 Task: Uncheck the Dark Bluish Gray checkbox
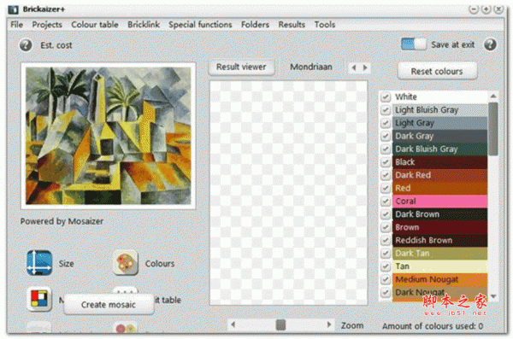[386, 149]
